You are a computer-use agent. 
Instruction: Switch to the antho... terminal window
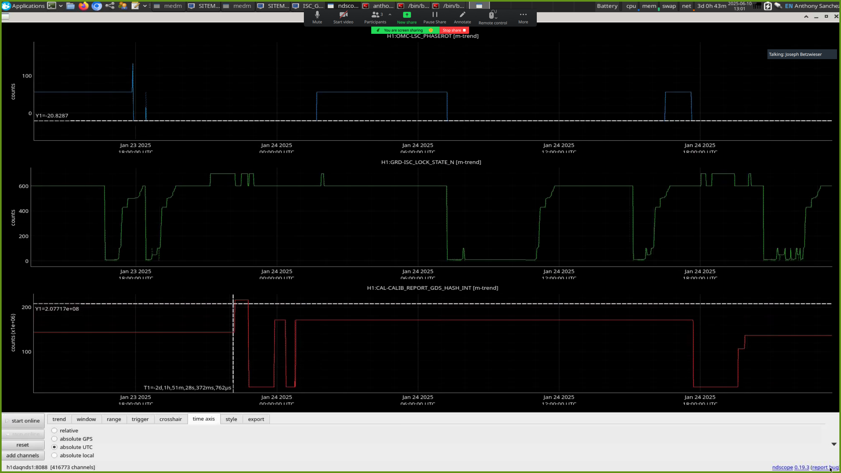point(378,6)
